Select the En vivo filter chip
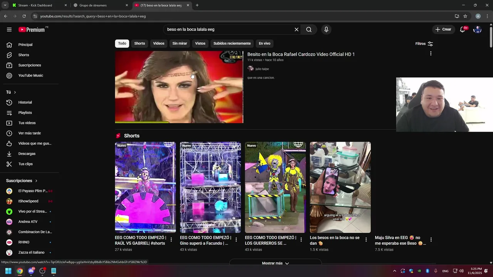The image size is (493, 277). [265, 43]
